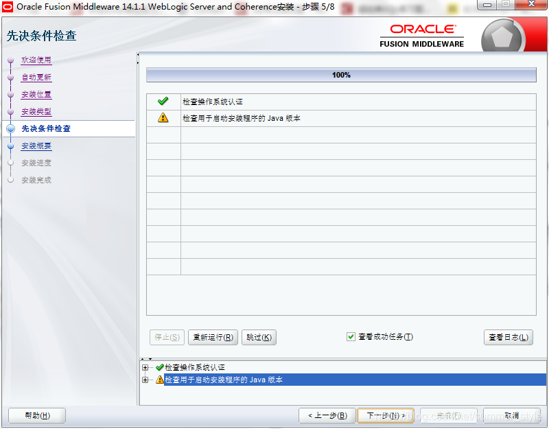Toggle the 查看成功任务 checkbox
Screen dimensions: 549x429
pos(351,337)
